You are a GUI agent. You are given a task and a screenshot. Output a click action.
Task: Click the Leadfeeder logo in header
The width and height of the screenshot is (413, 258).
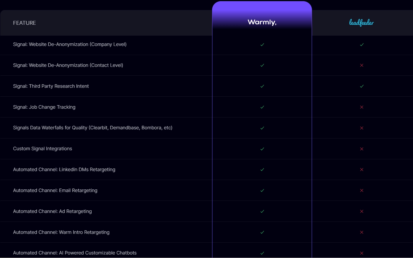pos(361,23)
